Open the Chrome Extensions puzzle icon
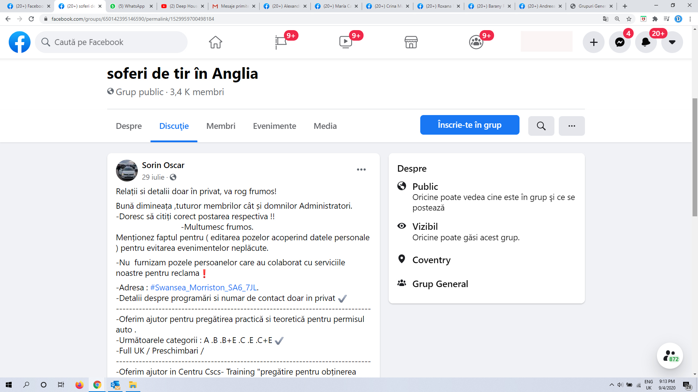 (x=655, y=19)
